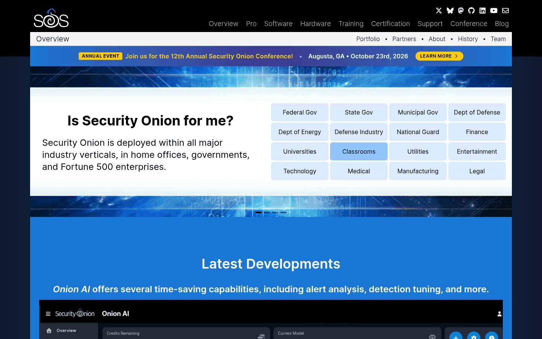Choose the Entertainment tile
Viewport: 542px width, 339px height.
pos(477,151)
